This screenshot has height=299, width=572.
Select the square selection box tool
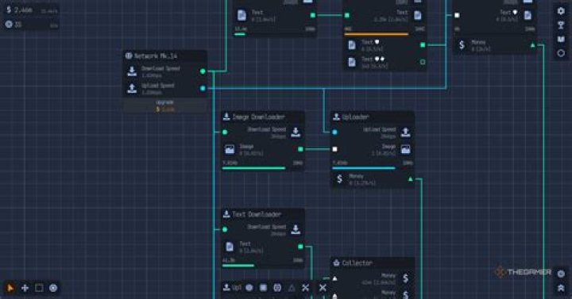39,288
